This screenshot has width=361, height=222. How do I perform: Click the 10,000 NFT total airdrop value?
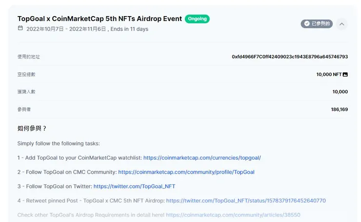(329, 74)
